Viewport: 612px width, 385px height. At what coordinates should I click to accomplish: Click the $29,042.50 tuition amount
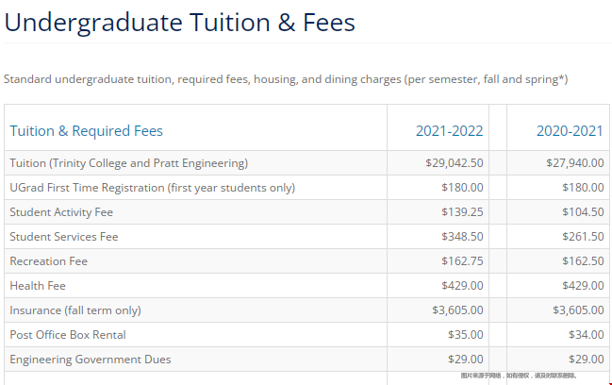[x=454, y=163]
